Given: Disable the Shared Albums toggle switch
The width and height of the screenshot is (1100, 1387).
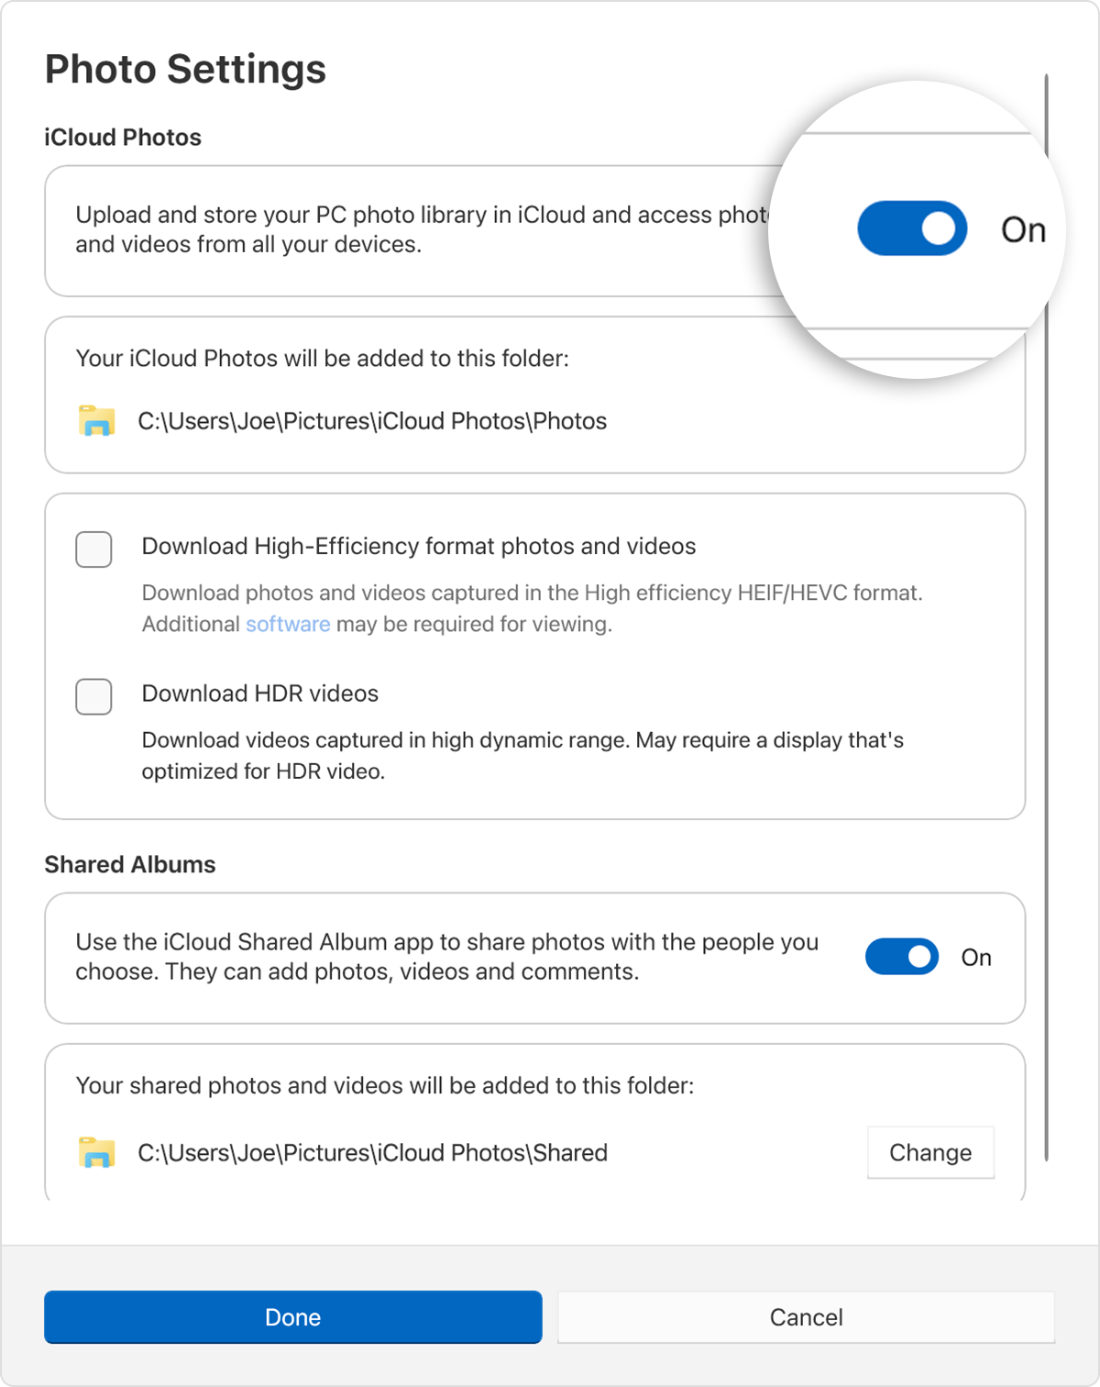Looking at the screenshot, I should 902,957.
